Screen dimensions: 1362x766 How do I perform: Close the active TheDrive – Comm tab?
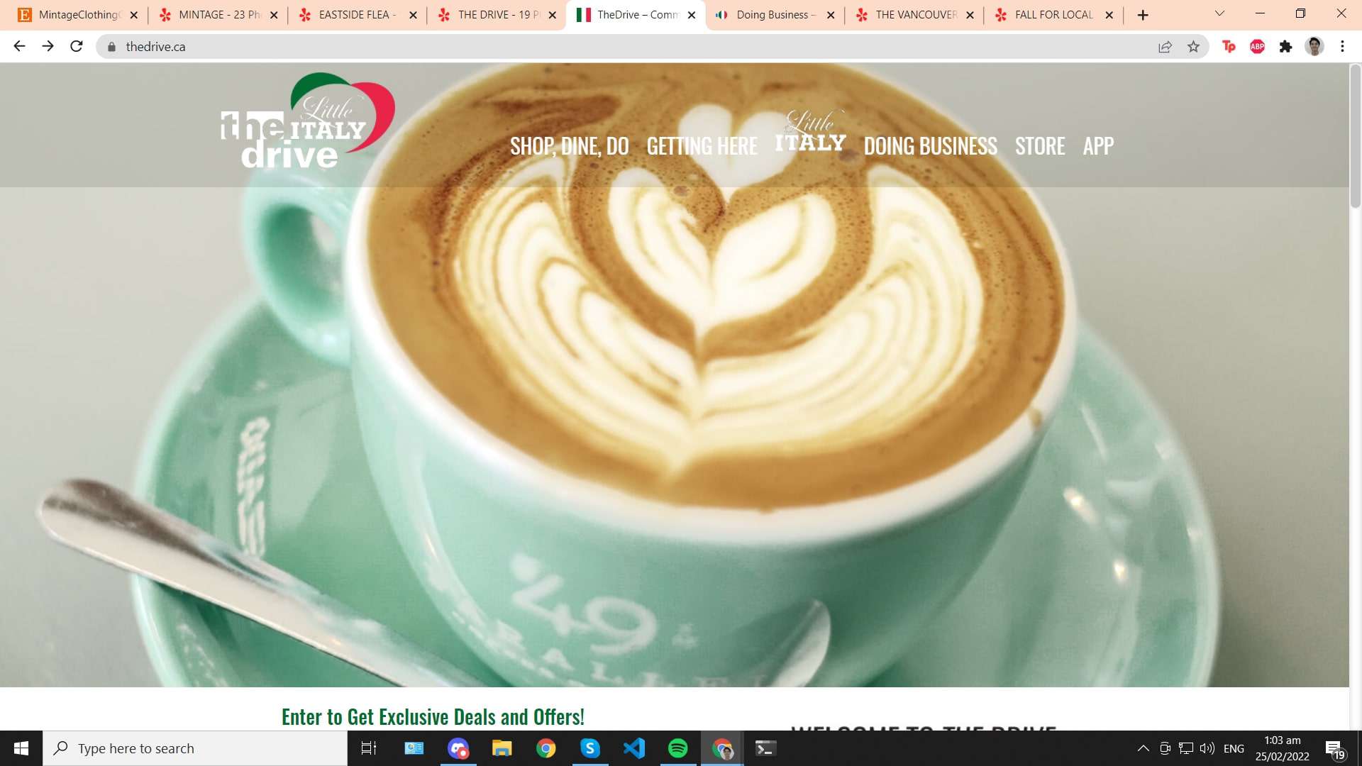692,15
